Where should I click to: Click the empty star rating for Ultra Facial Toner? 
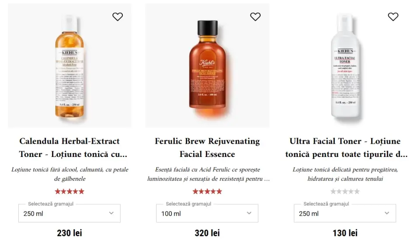[x=345, y=191]
